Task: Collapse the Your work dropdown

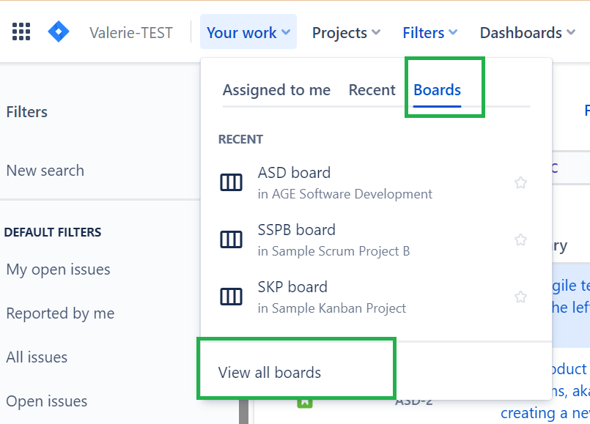Action: (248, 32)
